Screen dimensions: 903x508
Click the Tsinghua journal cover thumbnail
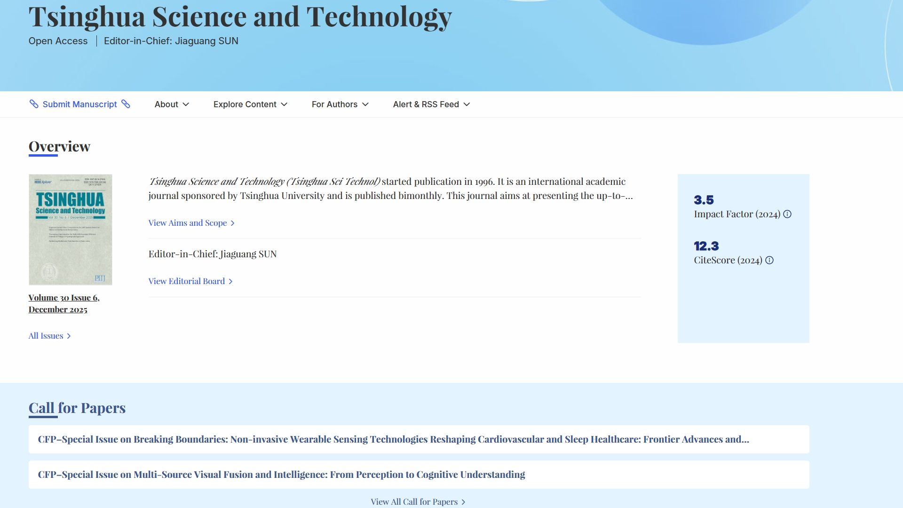(71, 230)
